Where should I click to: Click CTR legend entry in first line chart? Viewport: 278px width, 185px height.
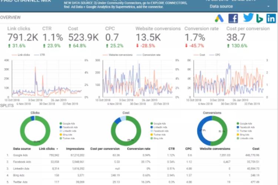[x=40, y=55]
